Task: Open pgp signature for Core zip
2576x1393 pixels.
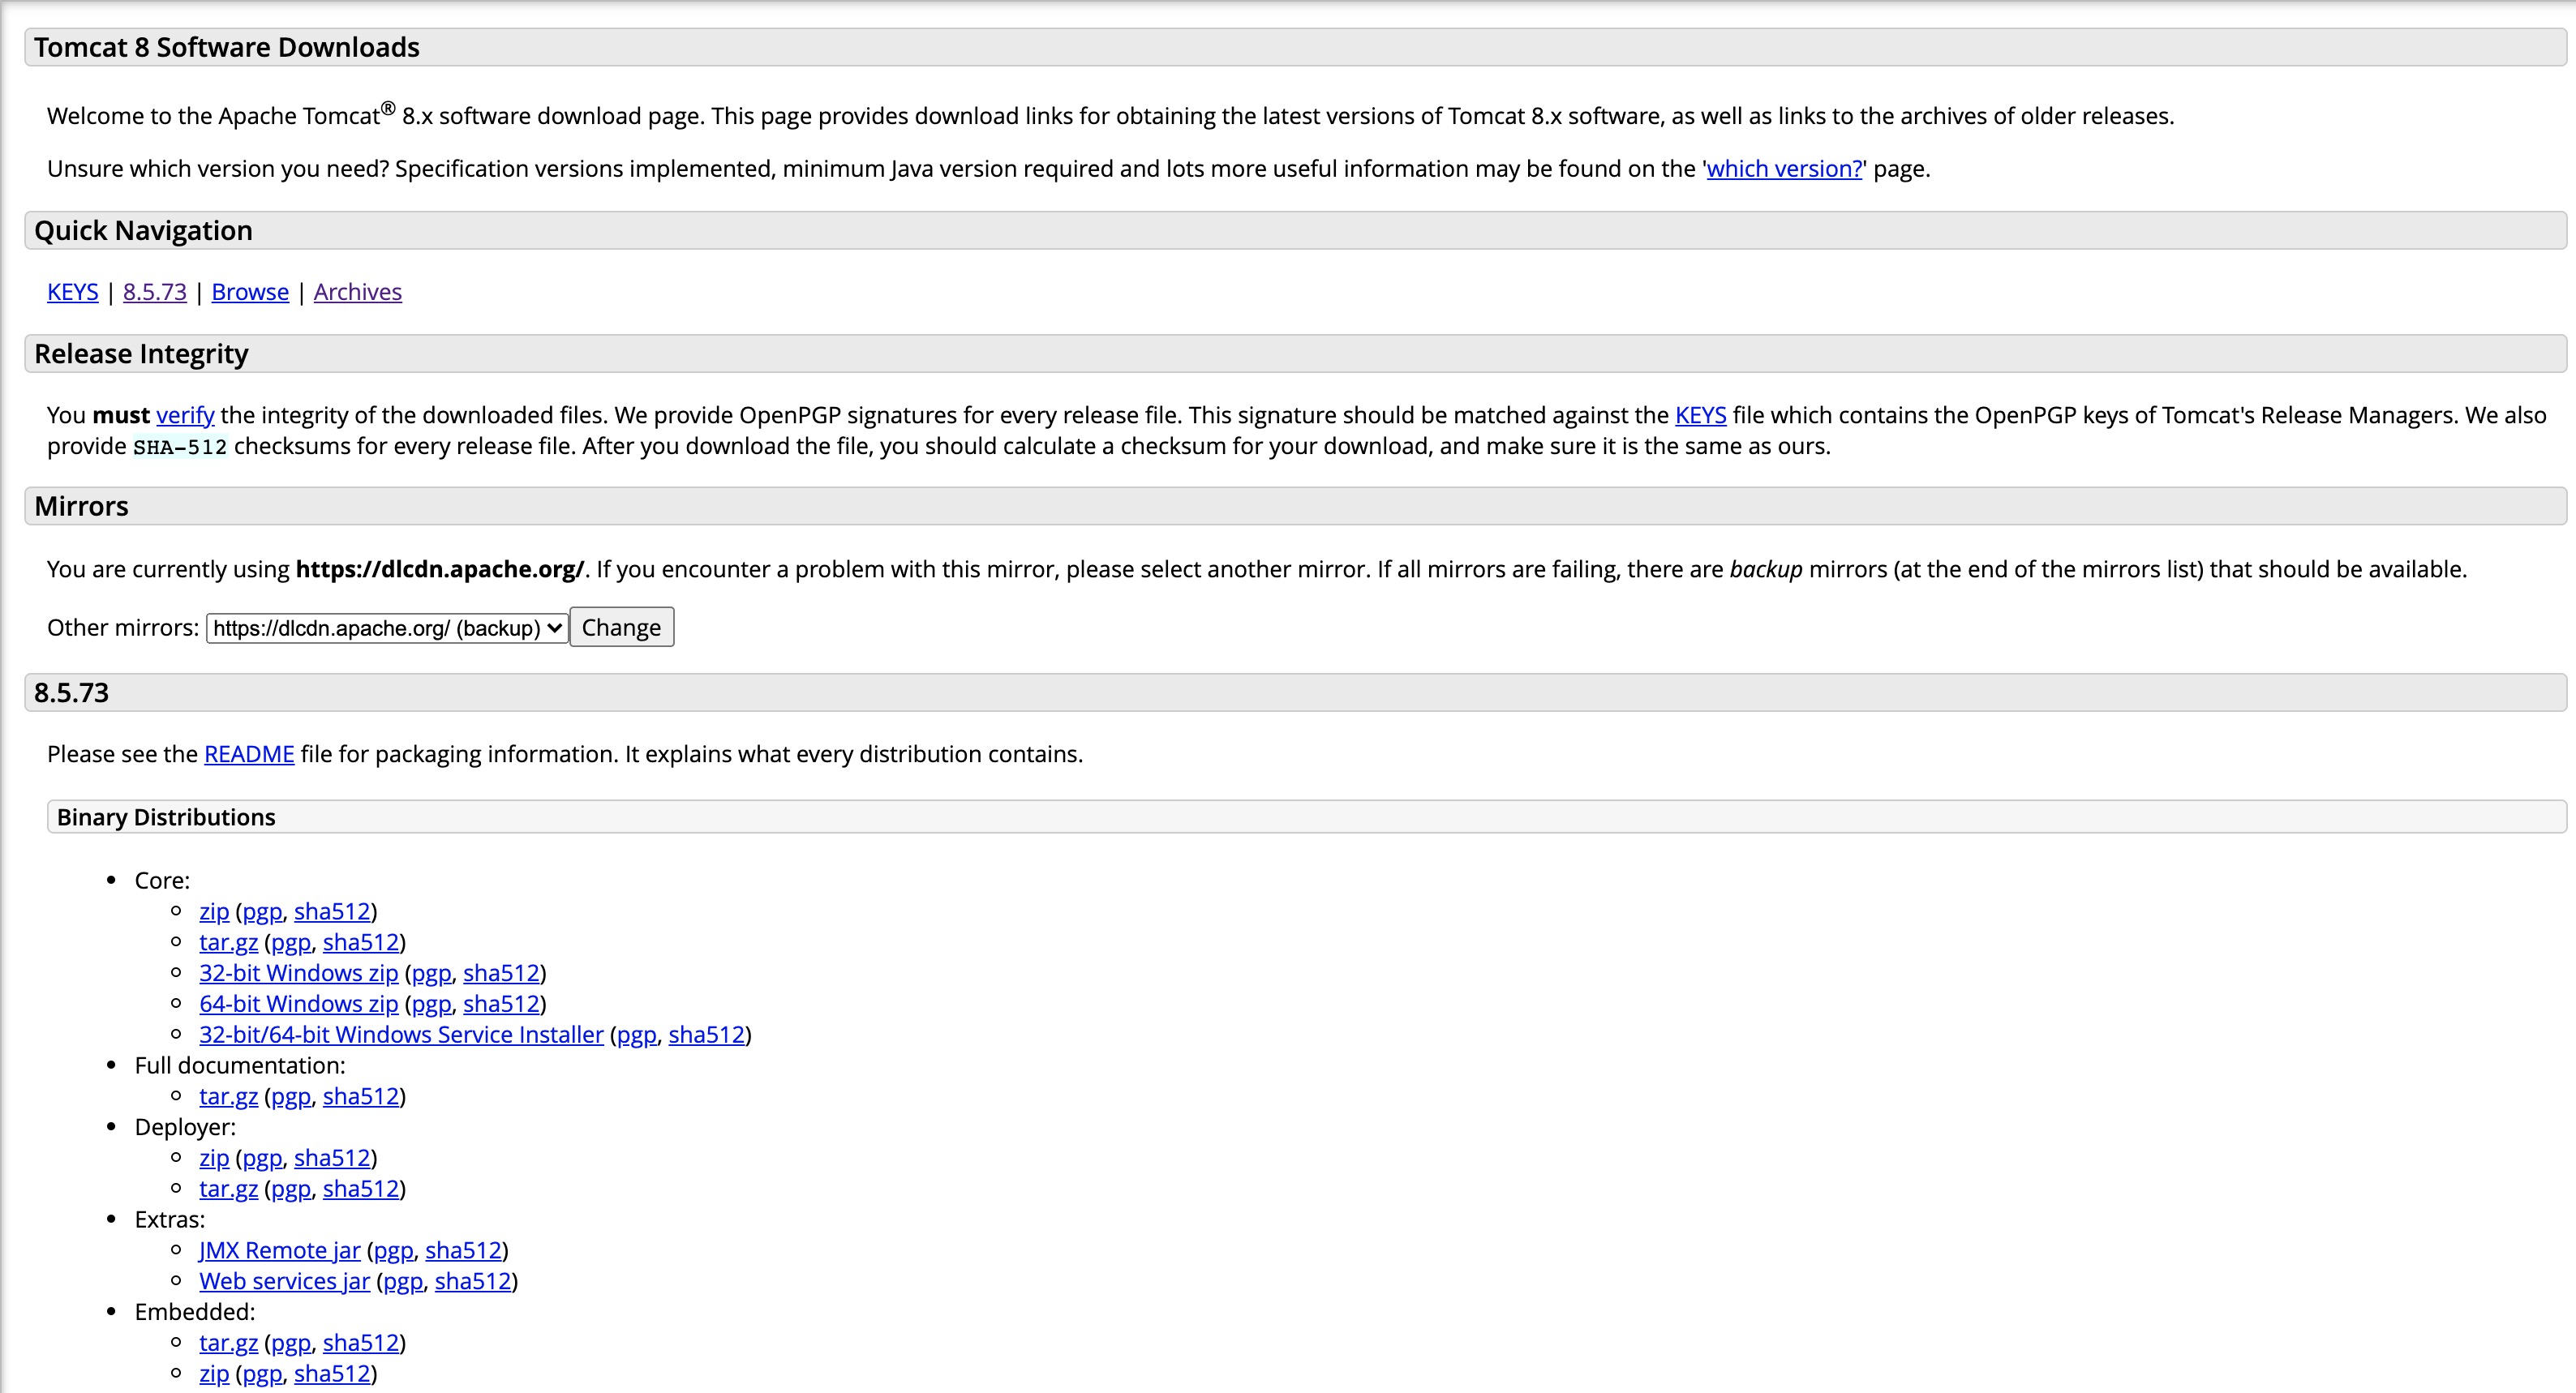Action: (x=262, y=912)
